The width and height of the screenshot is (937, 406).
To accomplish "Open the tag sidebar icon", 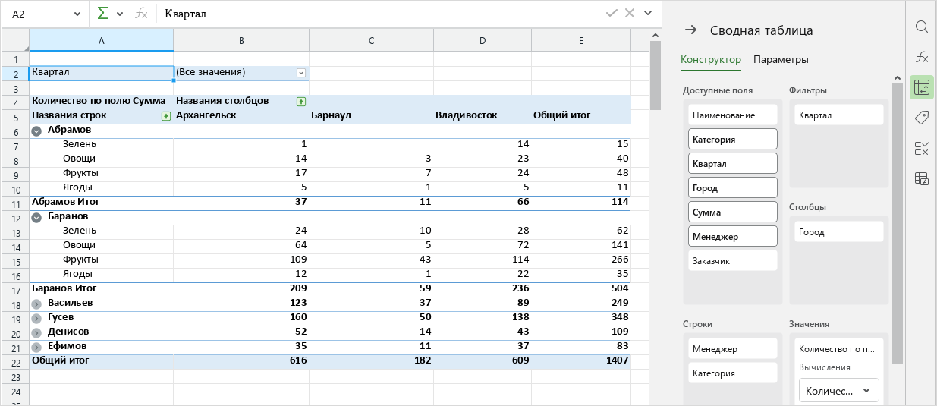I will (922, 118).
